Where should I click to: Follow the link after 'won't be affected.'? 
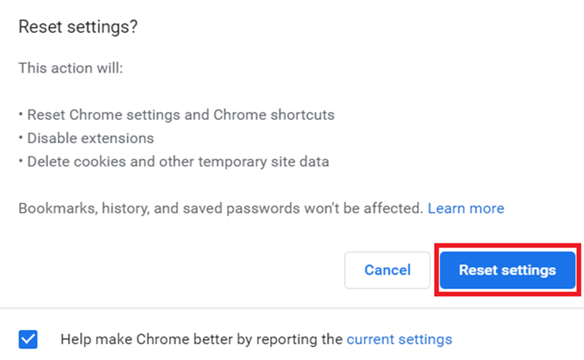click(x=466, y=208)
